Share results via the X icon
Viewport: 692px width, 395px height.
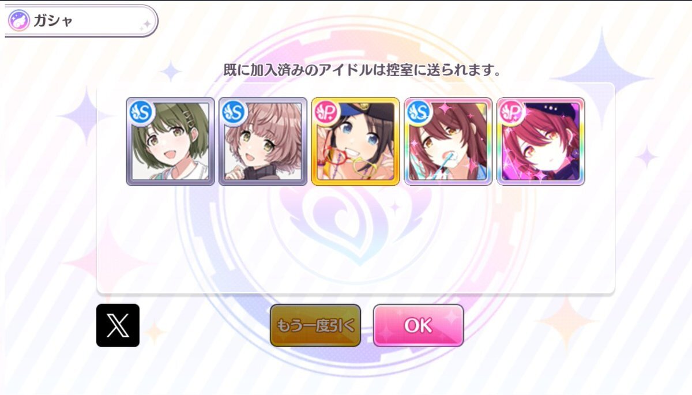(118, 325)
